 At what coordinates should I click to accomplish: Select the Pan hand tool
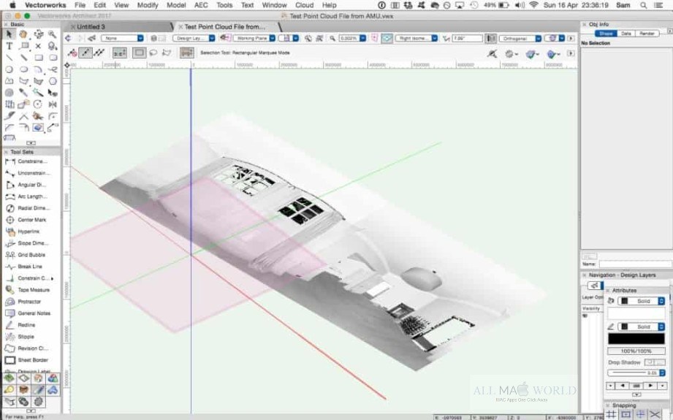click(23, 34)
